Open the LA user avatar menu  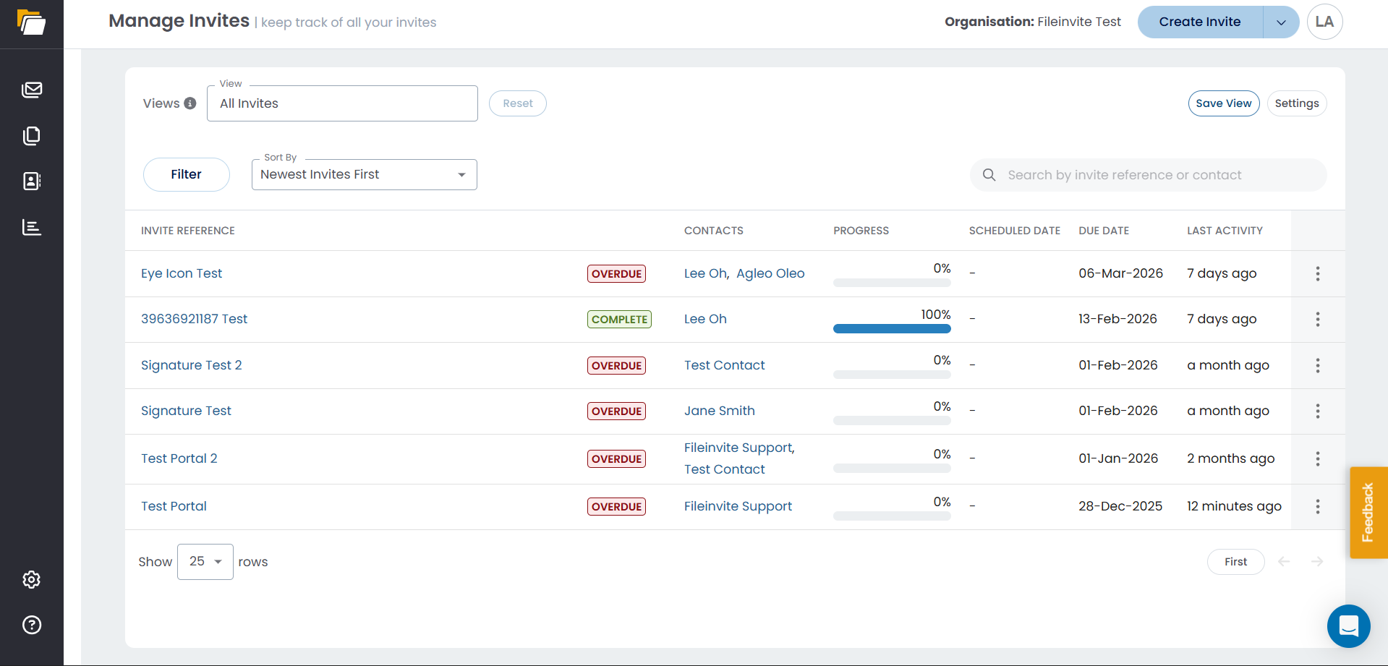click(x=1324, y=22)
